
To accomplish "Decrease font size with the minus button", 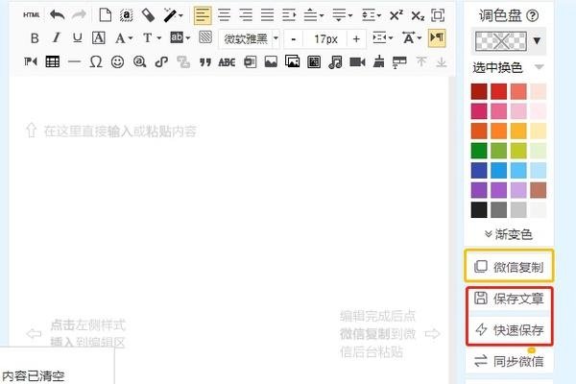I will click(293, 39).
